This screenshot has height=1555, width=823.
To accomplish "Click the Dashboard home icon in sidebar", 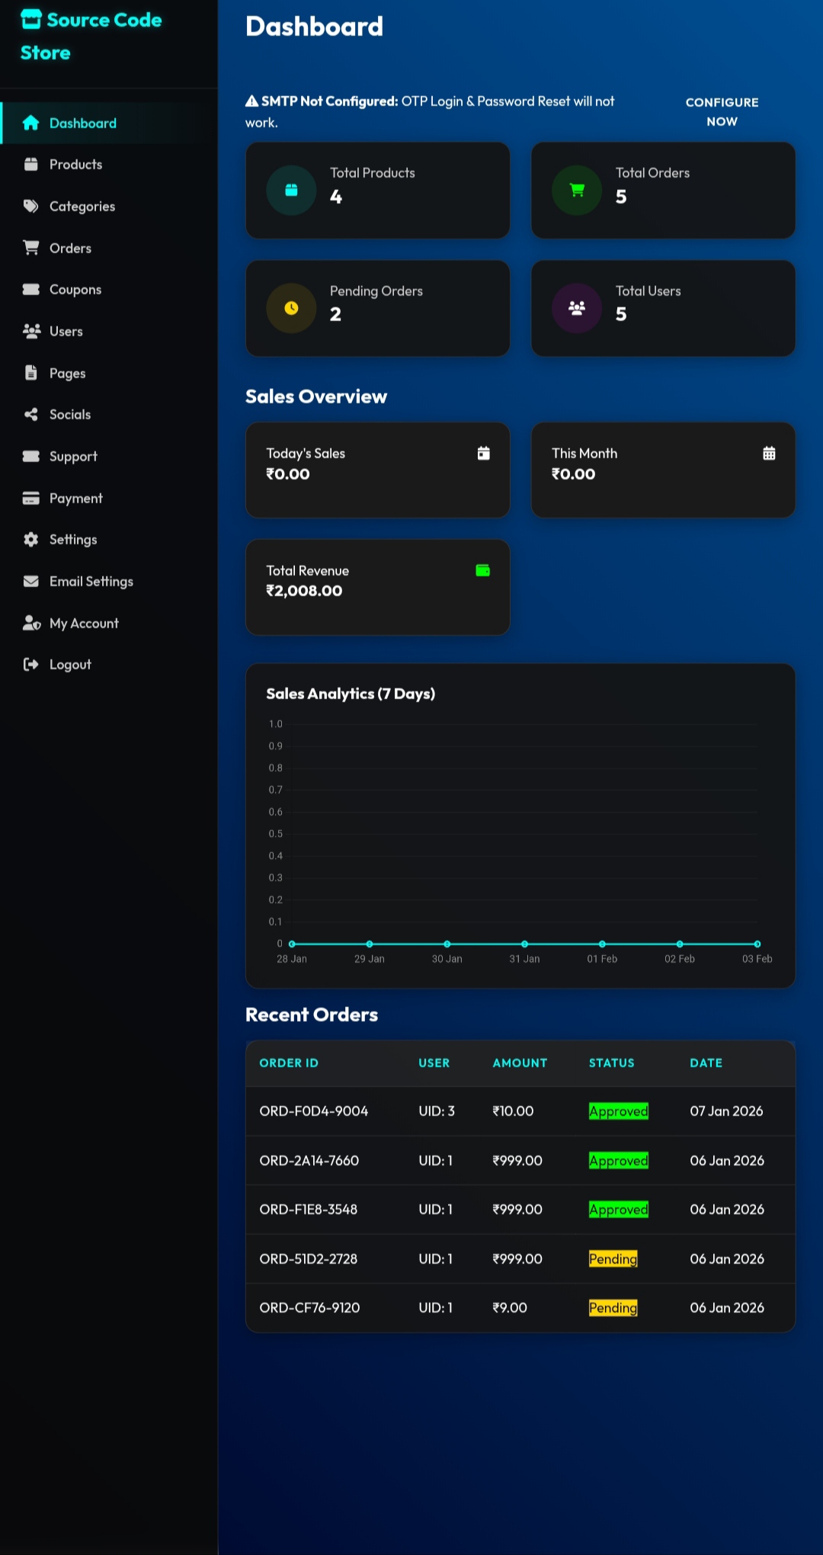I will pyautogui.click(x=30, y=123).
